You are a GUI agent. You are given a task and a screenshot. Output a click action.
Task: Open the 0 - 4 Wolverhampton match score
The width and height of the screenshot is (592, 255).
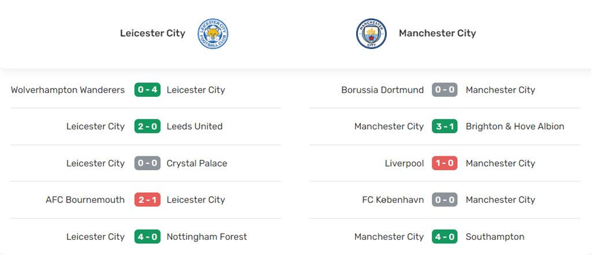click(x=147, y=90)
